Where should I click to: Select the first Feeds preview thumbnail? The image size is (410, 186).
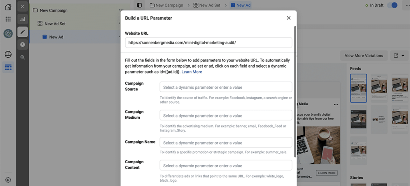point(358,88)
